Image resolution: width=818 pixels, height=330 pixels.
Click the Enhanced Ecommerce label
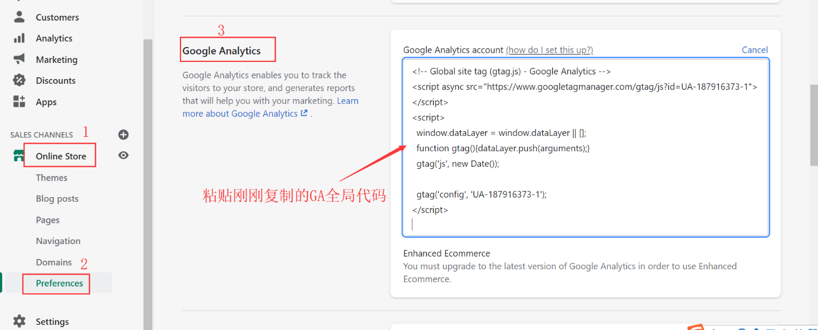447,253
